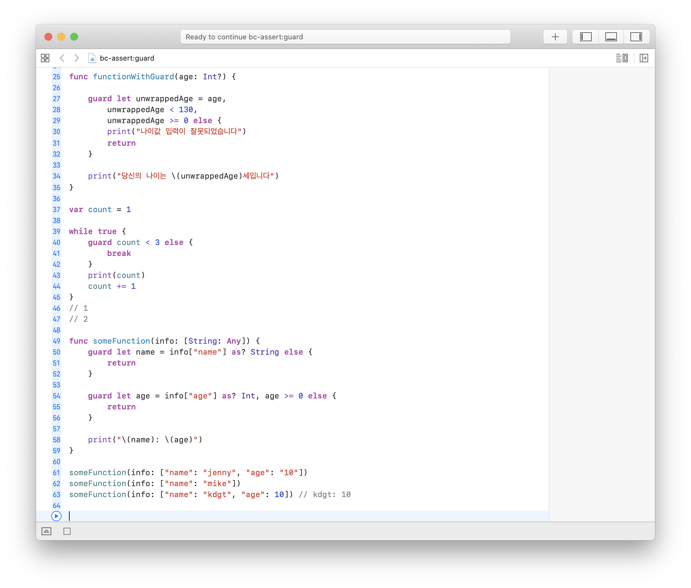Open the editor options lines icon

pos(621,58)
